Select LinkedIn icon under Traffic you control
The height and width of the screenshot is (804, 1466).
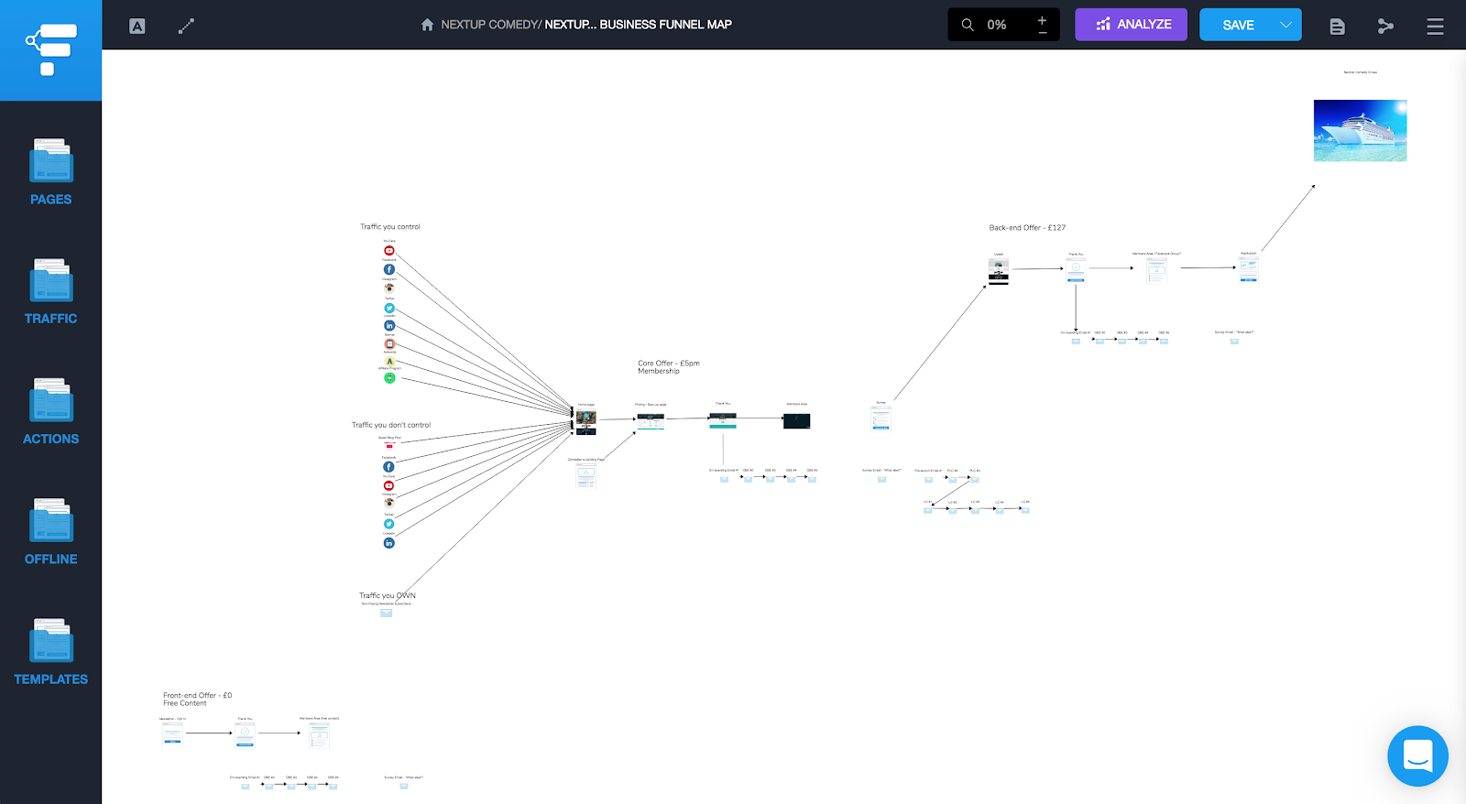pos(389,326)
